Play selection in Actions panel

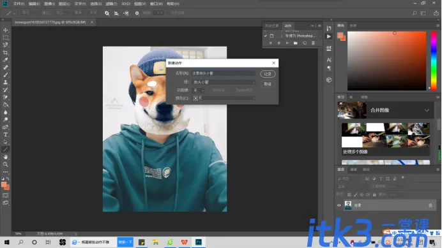(287, 43)
